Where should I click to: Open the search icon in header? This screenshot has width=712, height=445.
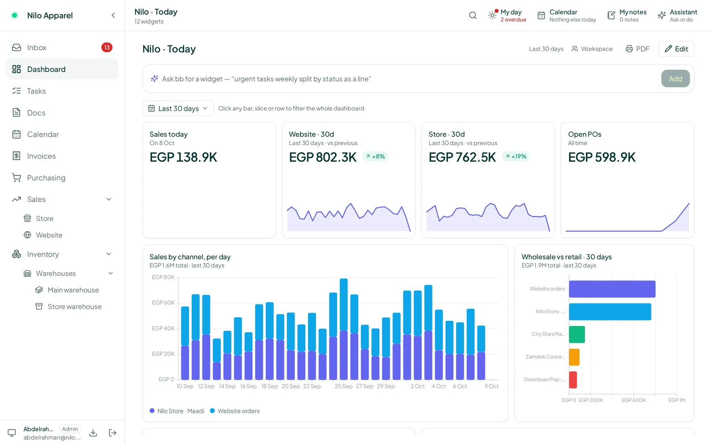(473, 15)
